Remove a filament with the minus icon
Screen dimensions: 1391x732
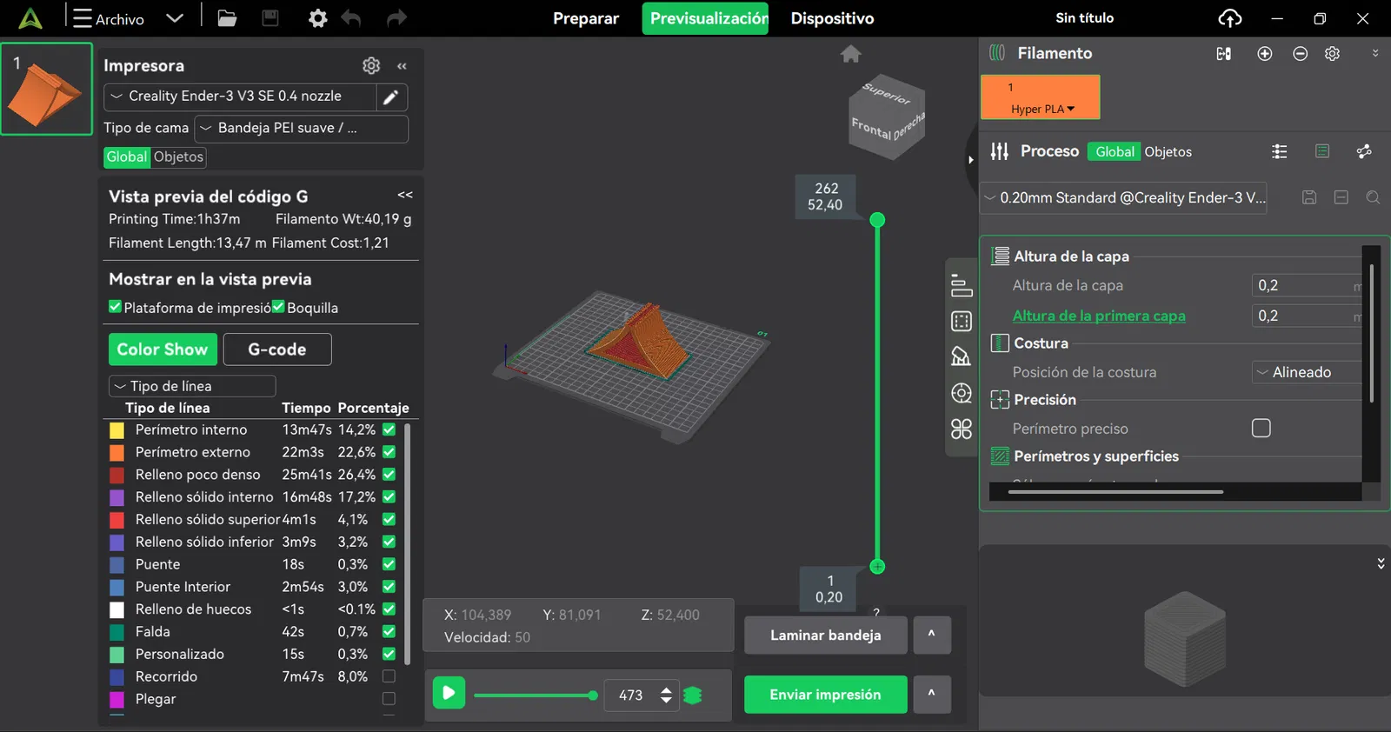(x=1301, y=54)
